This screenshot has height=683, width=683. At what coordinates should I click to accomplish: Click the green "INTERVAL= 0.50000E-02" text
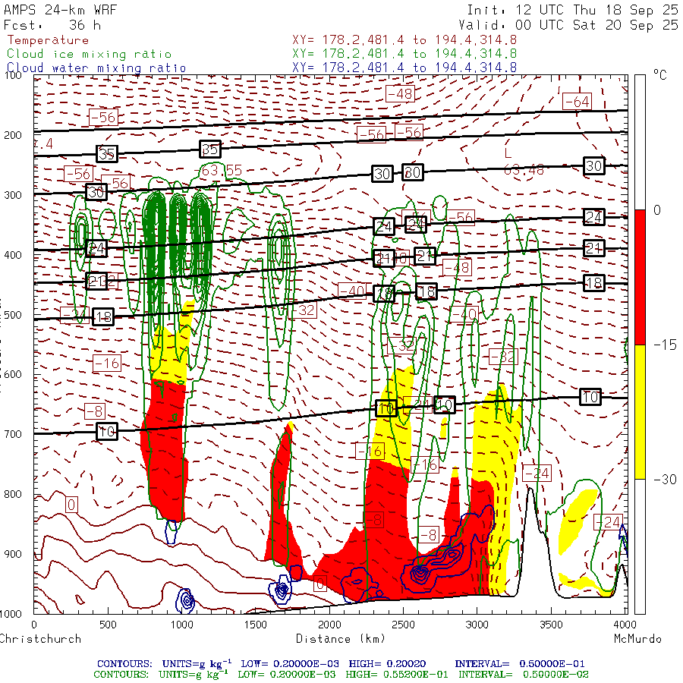coord(523,675)
